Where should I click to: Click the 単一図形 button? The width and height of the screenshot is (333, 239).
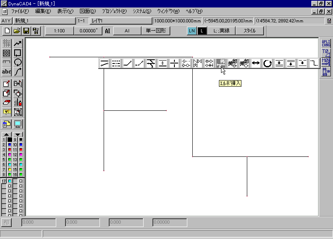pos(156,31)
